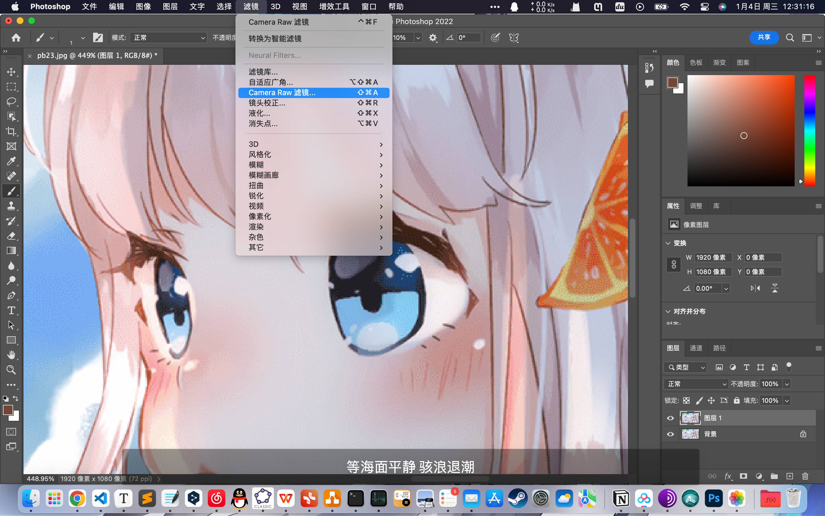Select the Crop tool
Image resolution: width=825 pixels, height=516 pixels.
coord(11,131)
